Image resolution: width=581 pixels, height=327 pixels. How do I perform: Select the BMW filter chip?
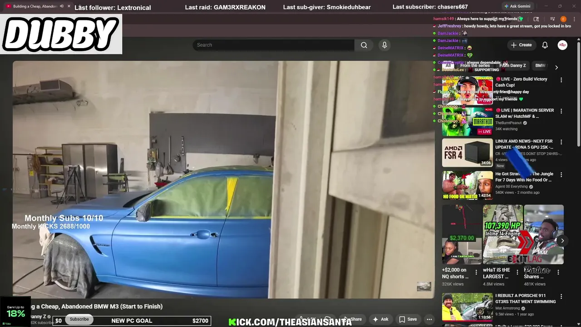point(540,65)
